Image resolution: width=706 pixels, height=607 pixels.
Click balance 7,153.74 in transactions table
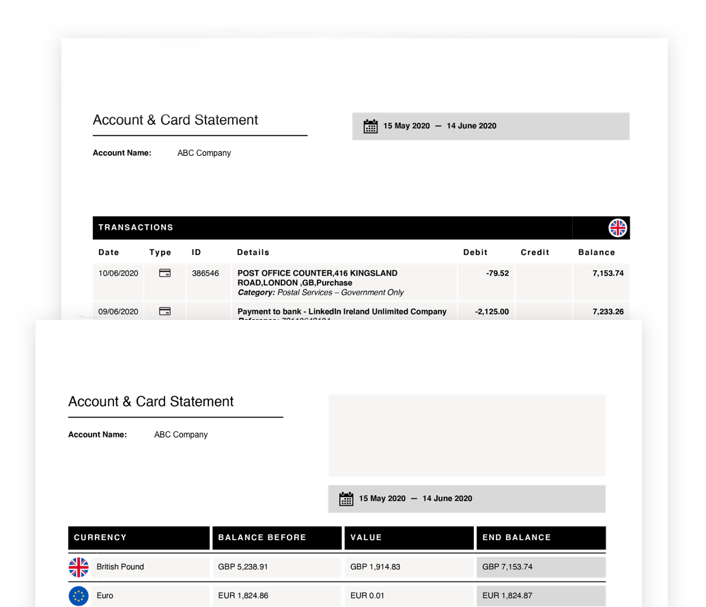point(608,273)
